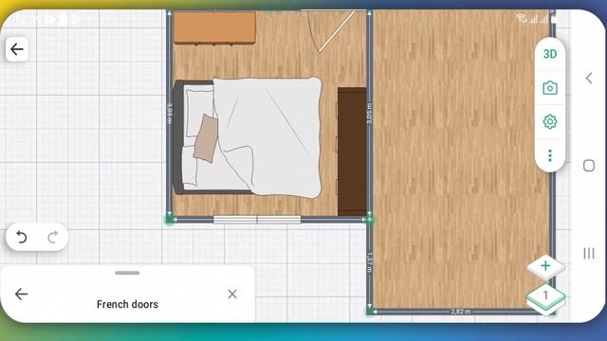The image size is (607, 341).
Task: Go back in the French doors panel
Action: 21,295
